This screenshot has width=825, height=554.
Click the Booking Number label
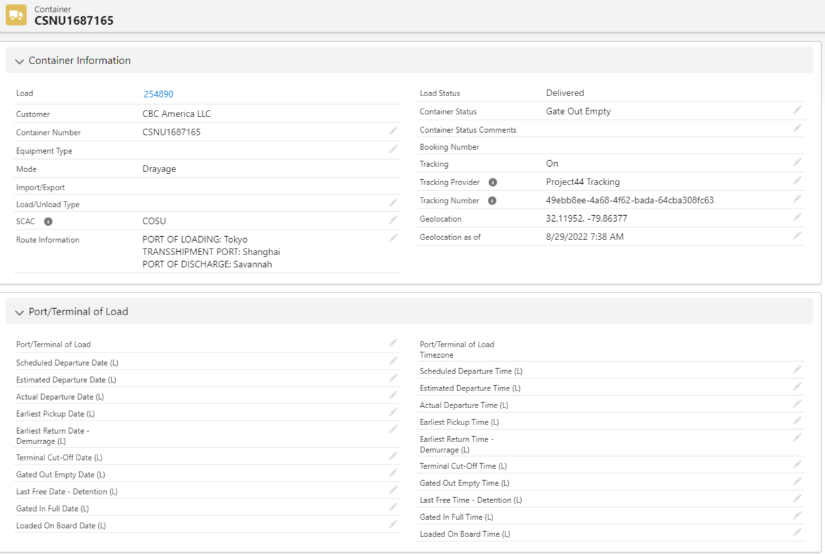pyautogui.click(x=449, y=147)
